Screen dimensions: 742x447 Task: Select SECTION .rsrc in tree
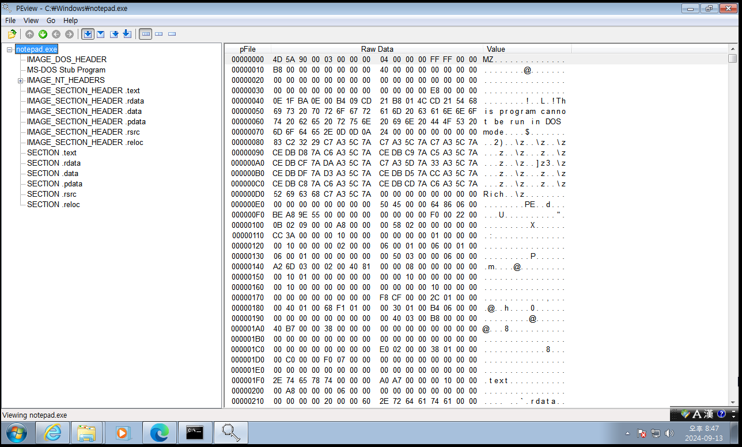click(x=52, y=194)
